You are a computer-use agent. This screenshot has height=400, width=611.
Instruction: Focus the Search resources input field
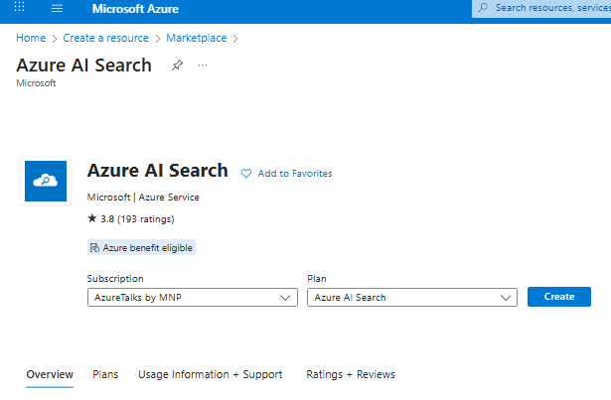point(551,8)
